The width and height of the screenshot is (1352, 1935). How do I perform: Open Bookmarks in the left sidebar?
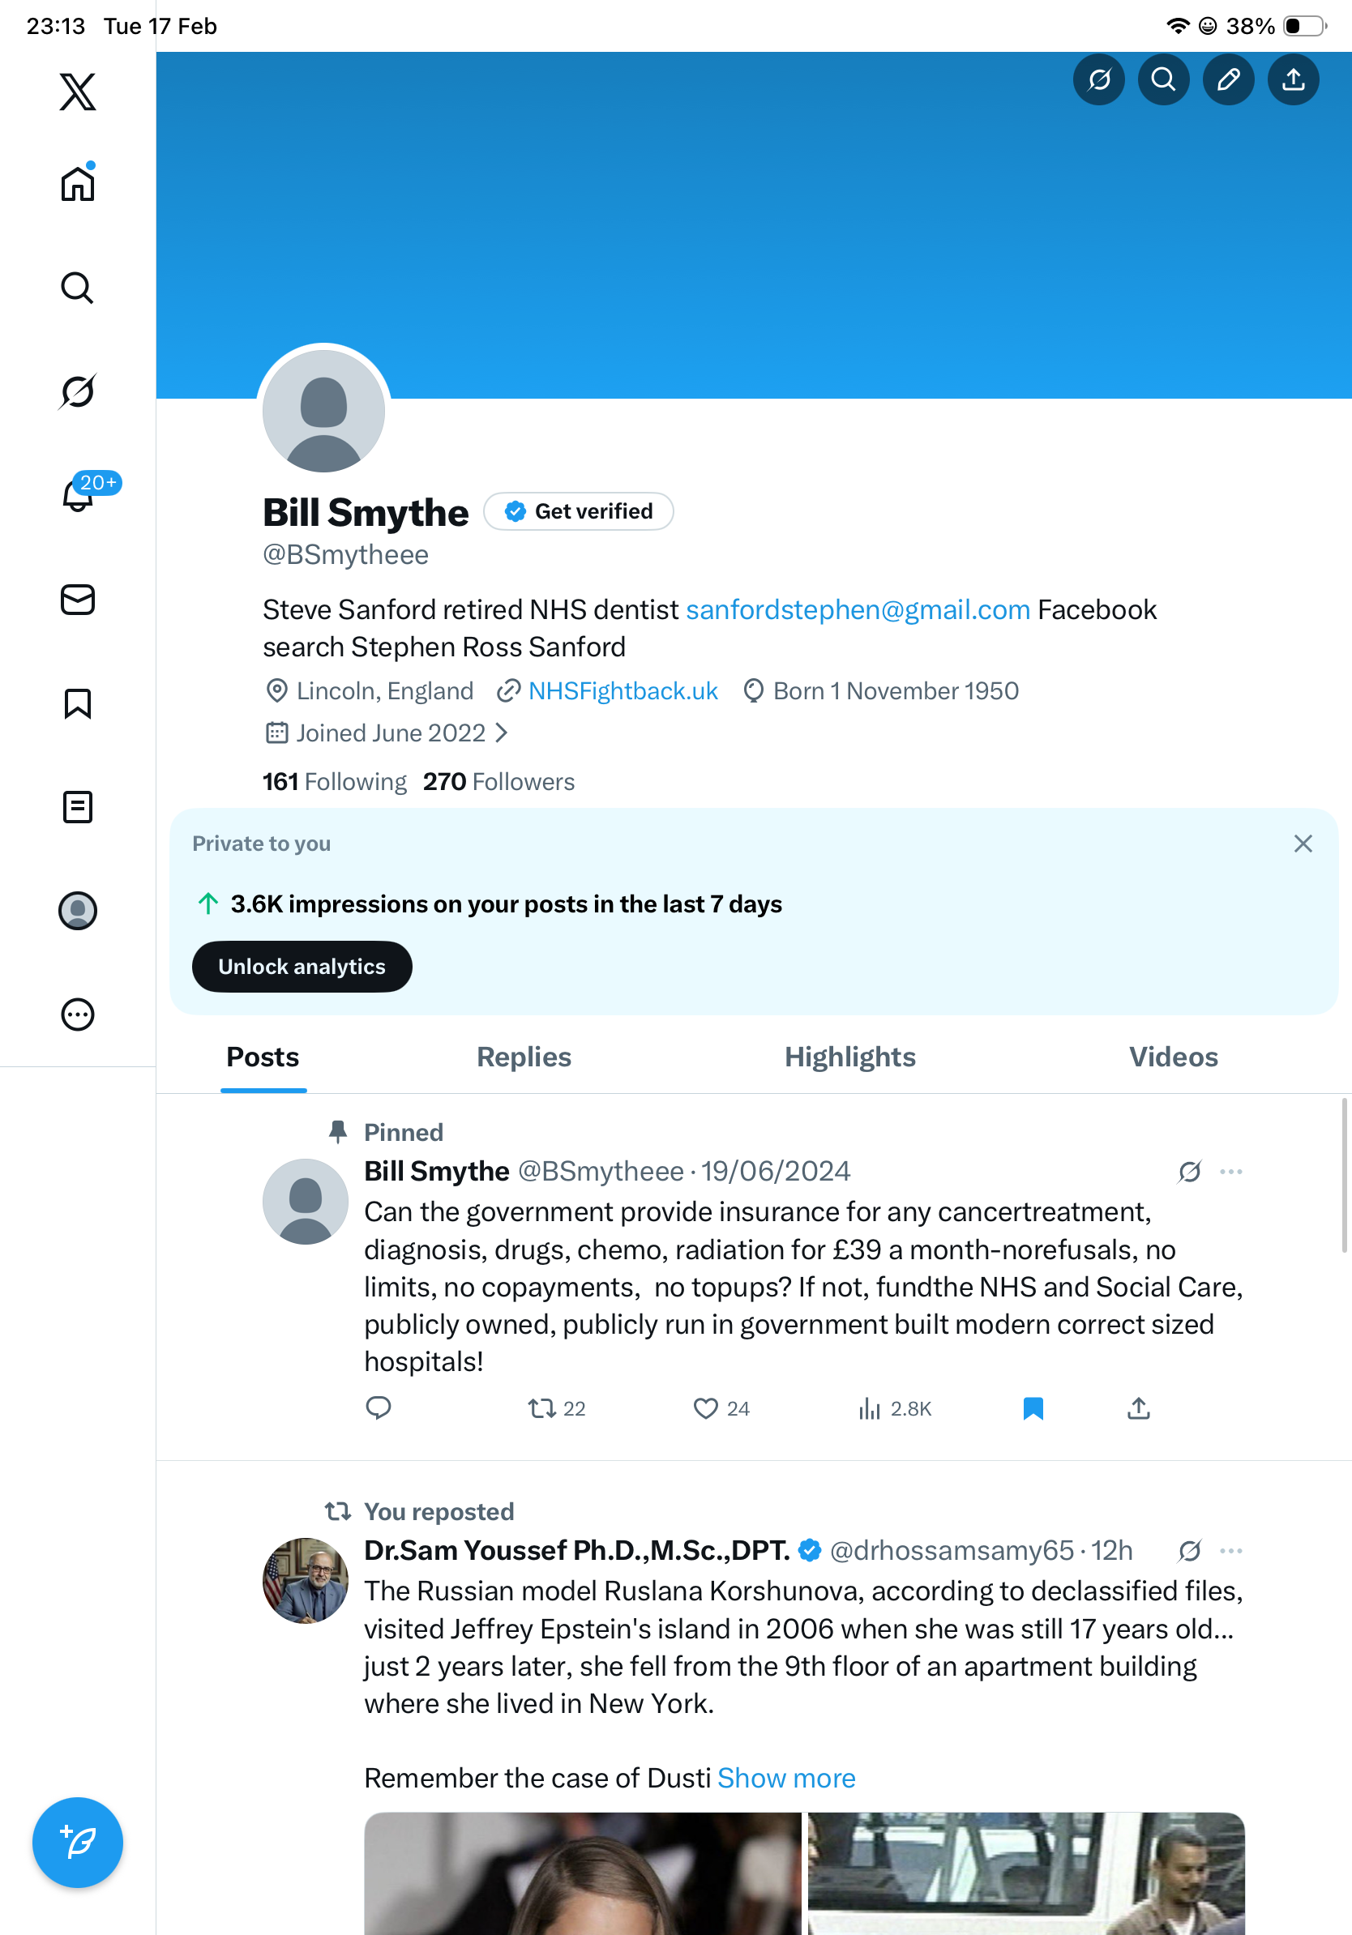pyautogui.click(x=78, y=703)
